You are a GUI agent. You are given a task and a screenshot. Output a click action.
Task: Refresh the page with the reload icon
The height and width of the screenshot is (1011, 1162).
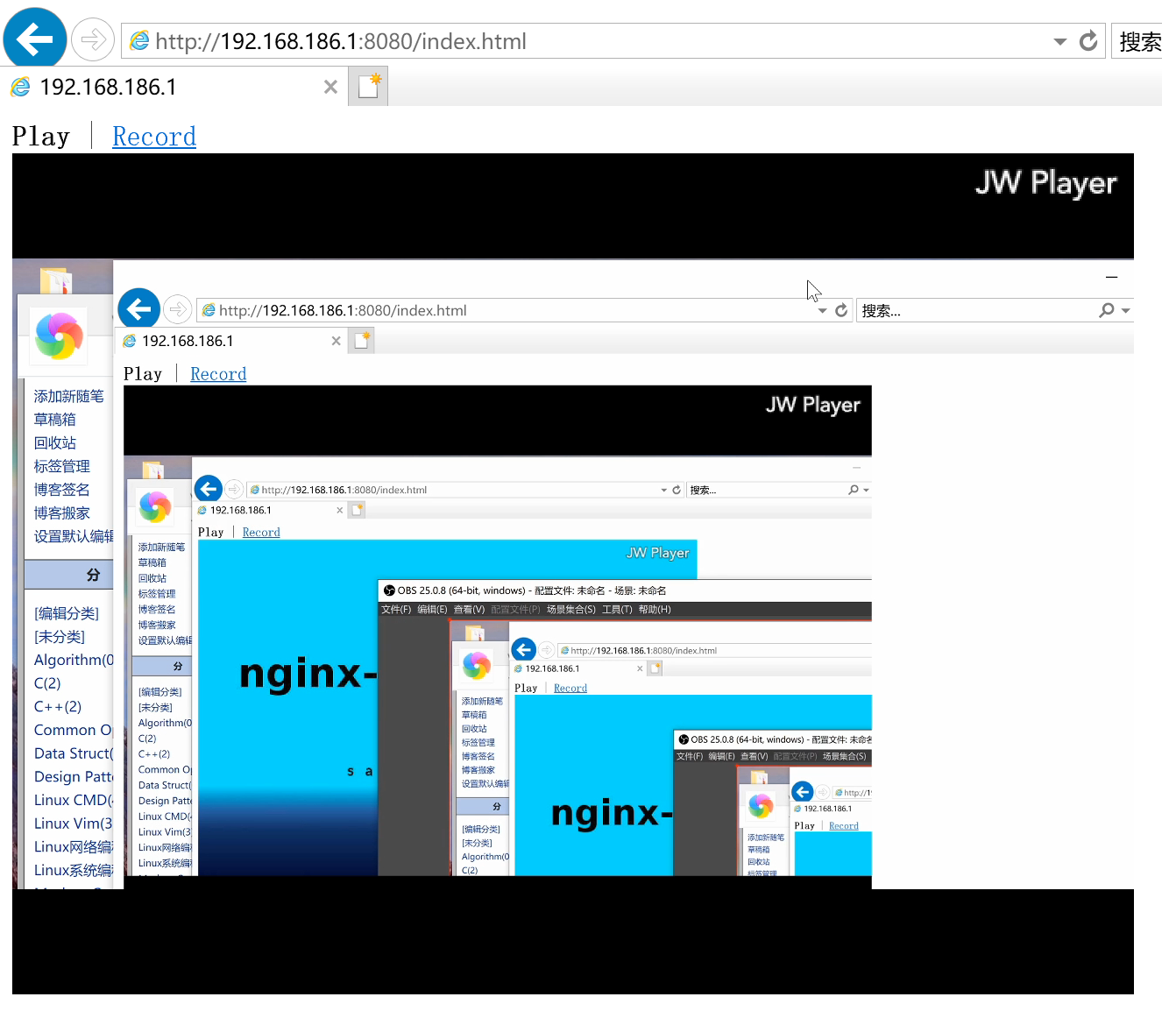(x=1088, y=41)
